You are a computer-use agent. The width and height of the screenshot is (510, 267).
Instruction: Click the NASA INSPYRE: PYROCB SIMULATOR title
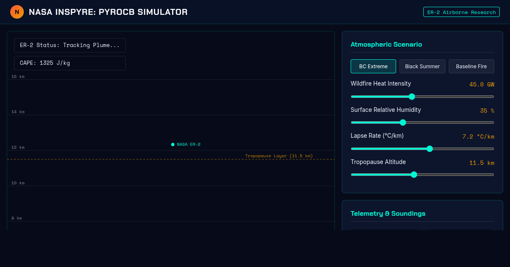(x=108, y=12)
